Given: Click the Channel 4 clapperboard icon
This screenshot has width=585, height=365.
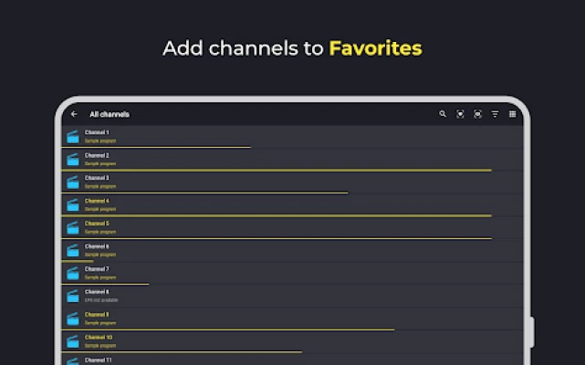Looking at the screenshot, I should (73, 205).
